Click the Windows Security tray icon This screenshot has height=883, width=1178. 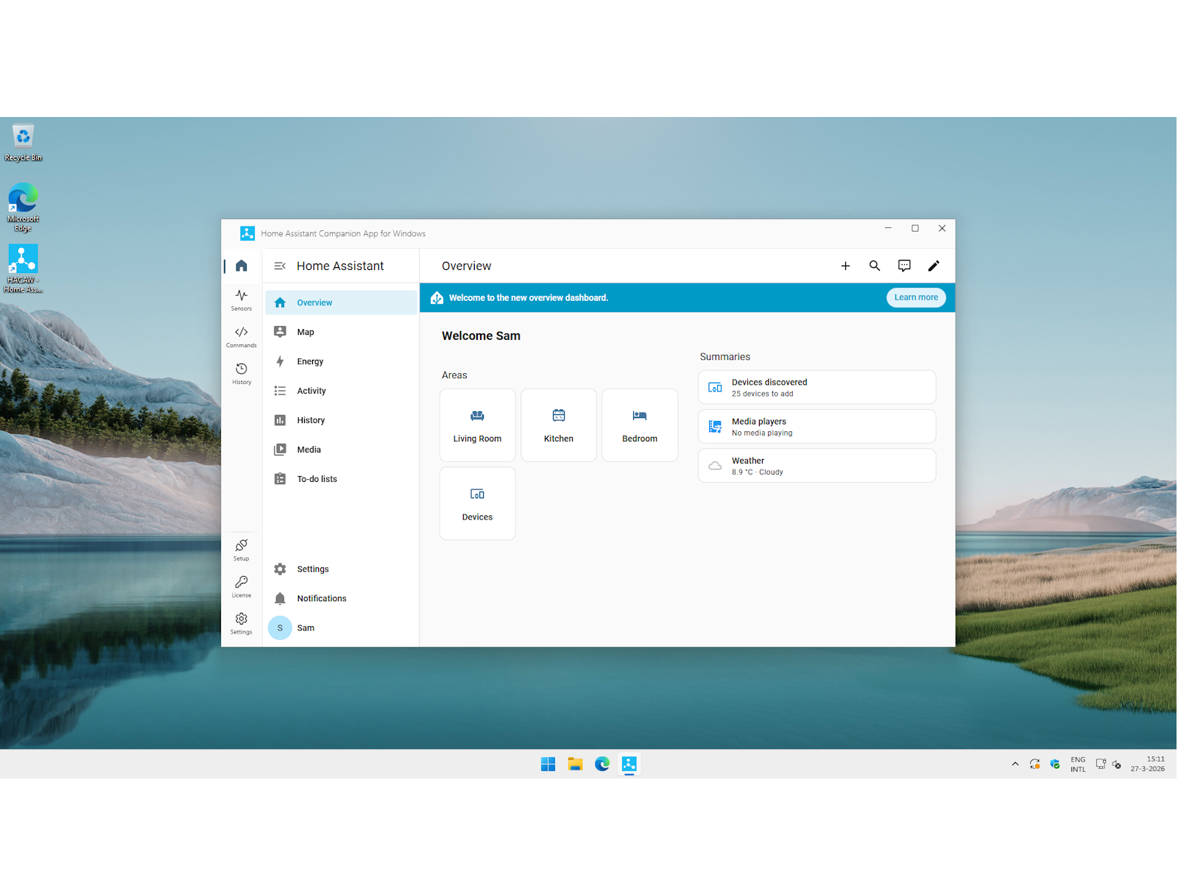click(1055, 764)
